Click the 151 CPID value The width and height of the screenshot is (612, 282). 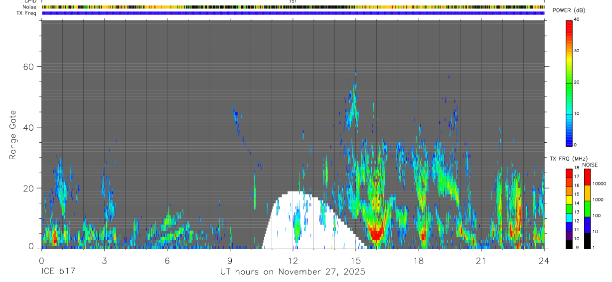(x=293, y=1)
